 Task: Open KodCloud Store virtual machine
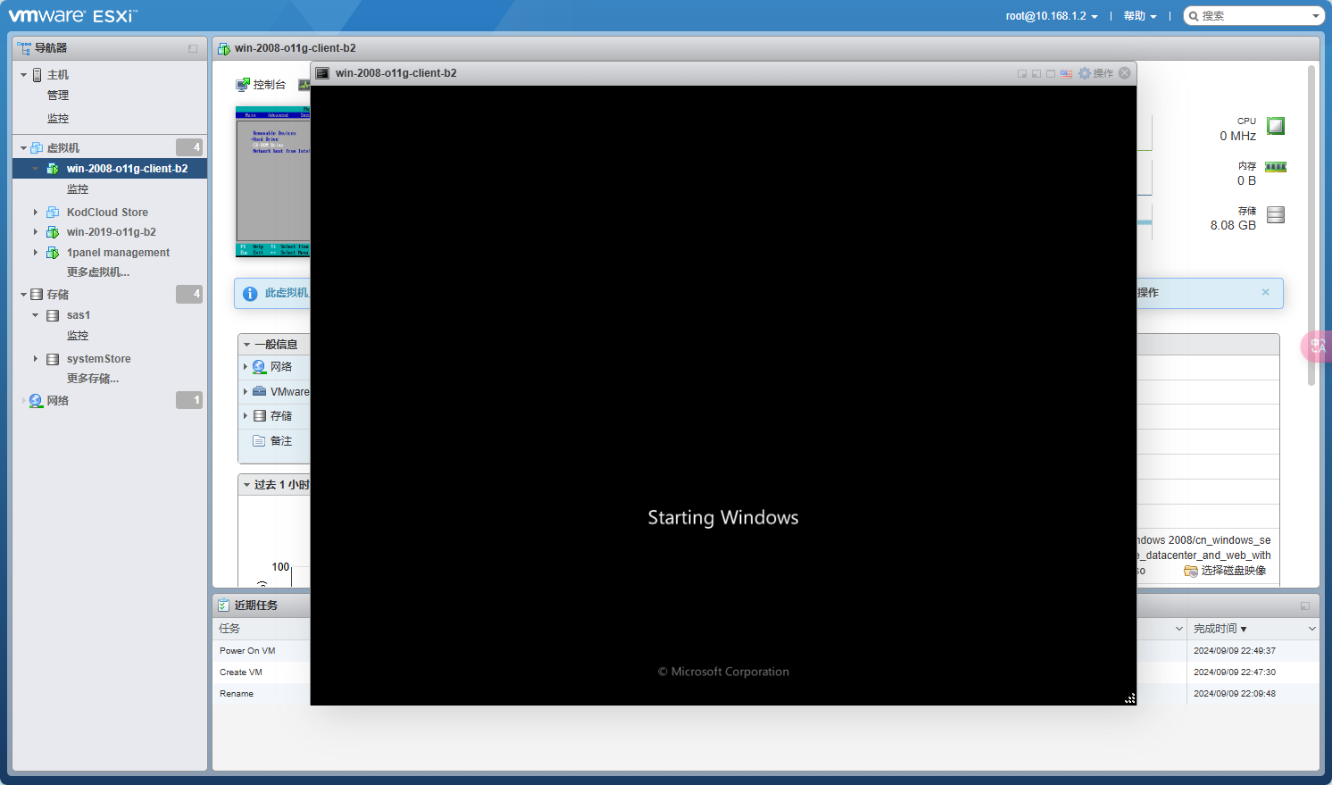pyautogui.click(x=107, y=213)
